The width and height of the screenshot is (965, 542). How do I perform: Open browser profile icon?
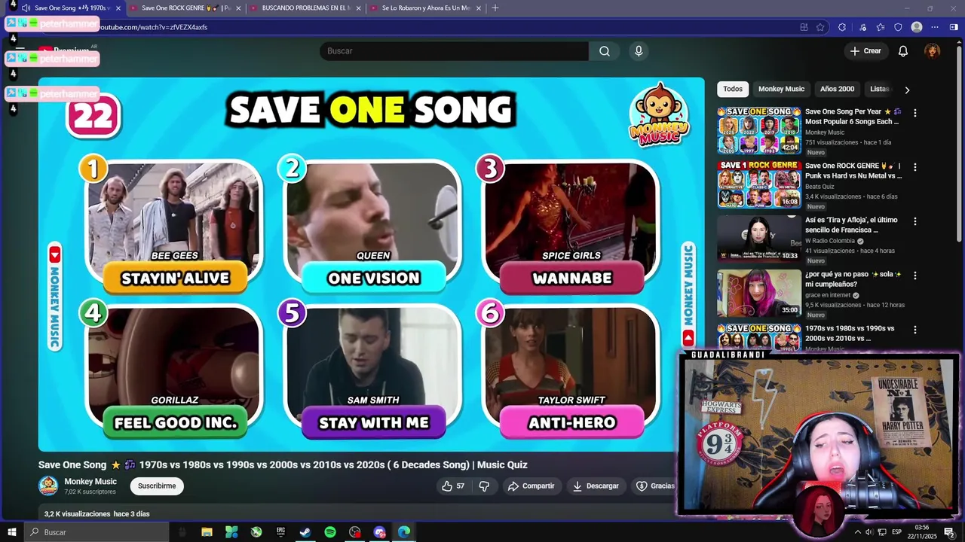coord(917,27)
